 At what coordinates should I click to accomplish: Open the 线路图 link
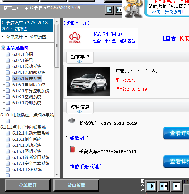(x=77, y=138)
